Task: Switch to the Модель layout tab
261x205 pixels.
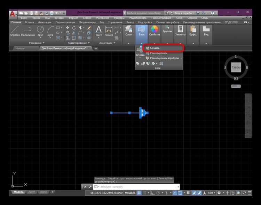Action: 18,192
